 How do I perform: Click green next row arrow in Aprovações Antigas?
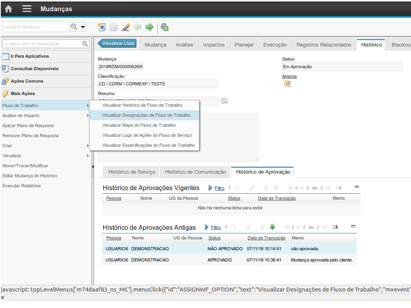(x=273, y=227)
